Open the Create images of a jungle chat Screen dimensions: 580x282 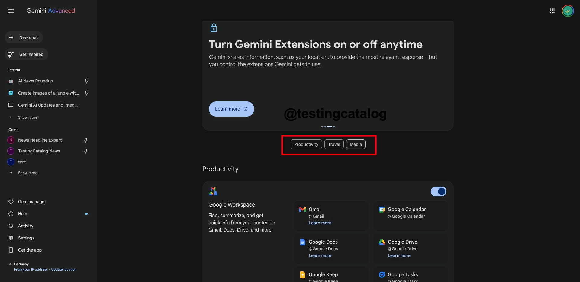pyautogui.click(x=48, y=93)
